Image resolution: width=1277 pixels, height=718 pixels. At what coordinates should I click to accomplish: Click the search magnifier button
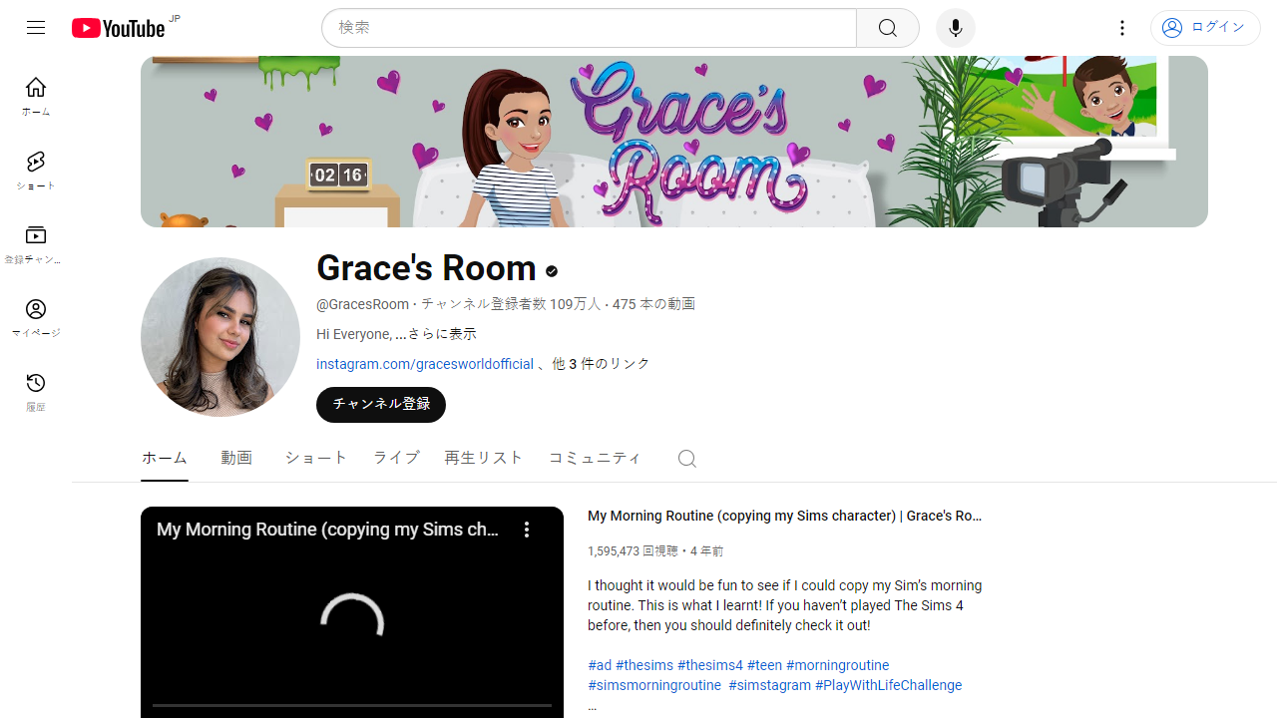point(887,28)
